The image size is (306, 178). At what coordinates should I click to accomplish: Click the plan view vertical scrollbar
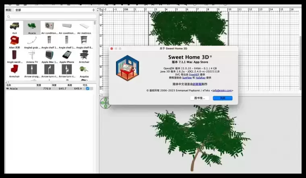tap(300, 63)
